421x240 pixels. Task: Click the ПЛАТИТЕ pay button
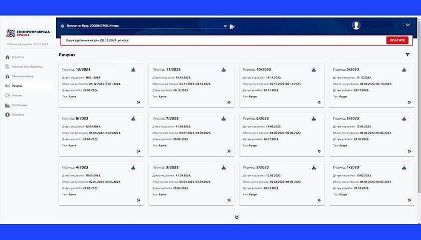pos(397,40)
